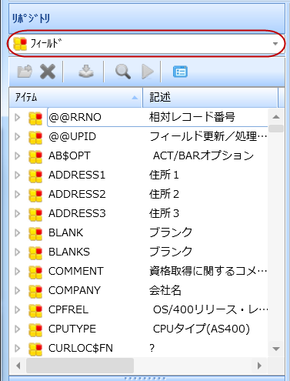The width and height of the screenshot is (290, 381).
Task: Click the vertical scrollbar thumb
Action: [x=276, y=129]
